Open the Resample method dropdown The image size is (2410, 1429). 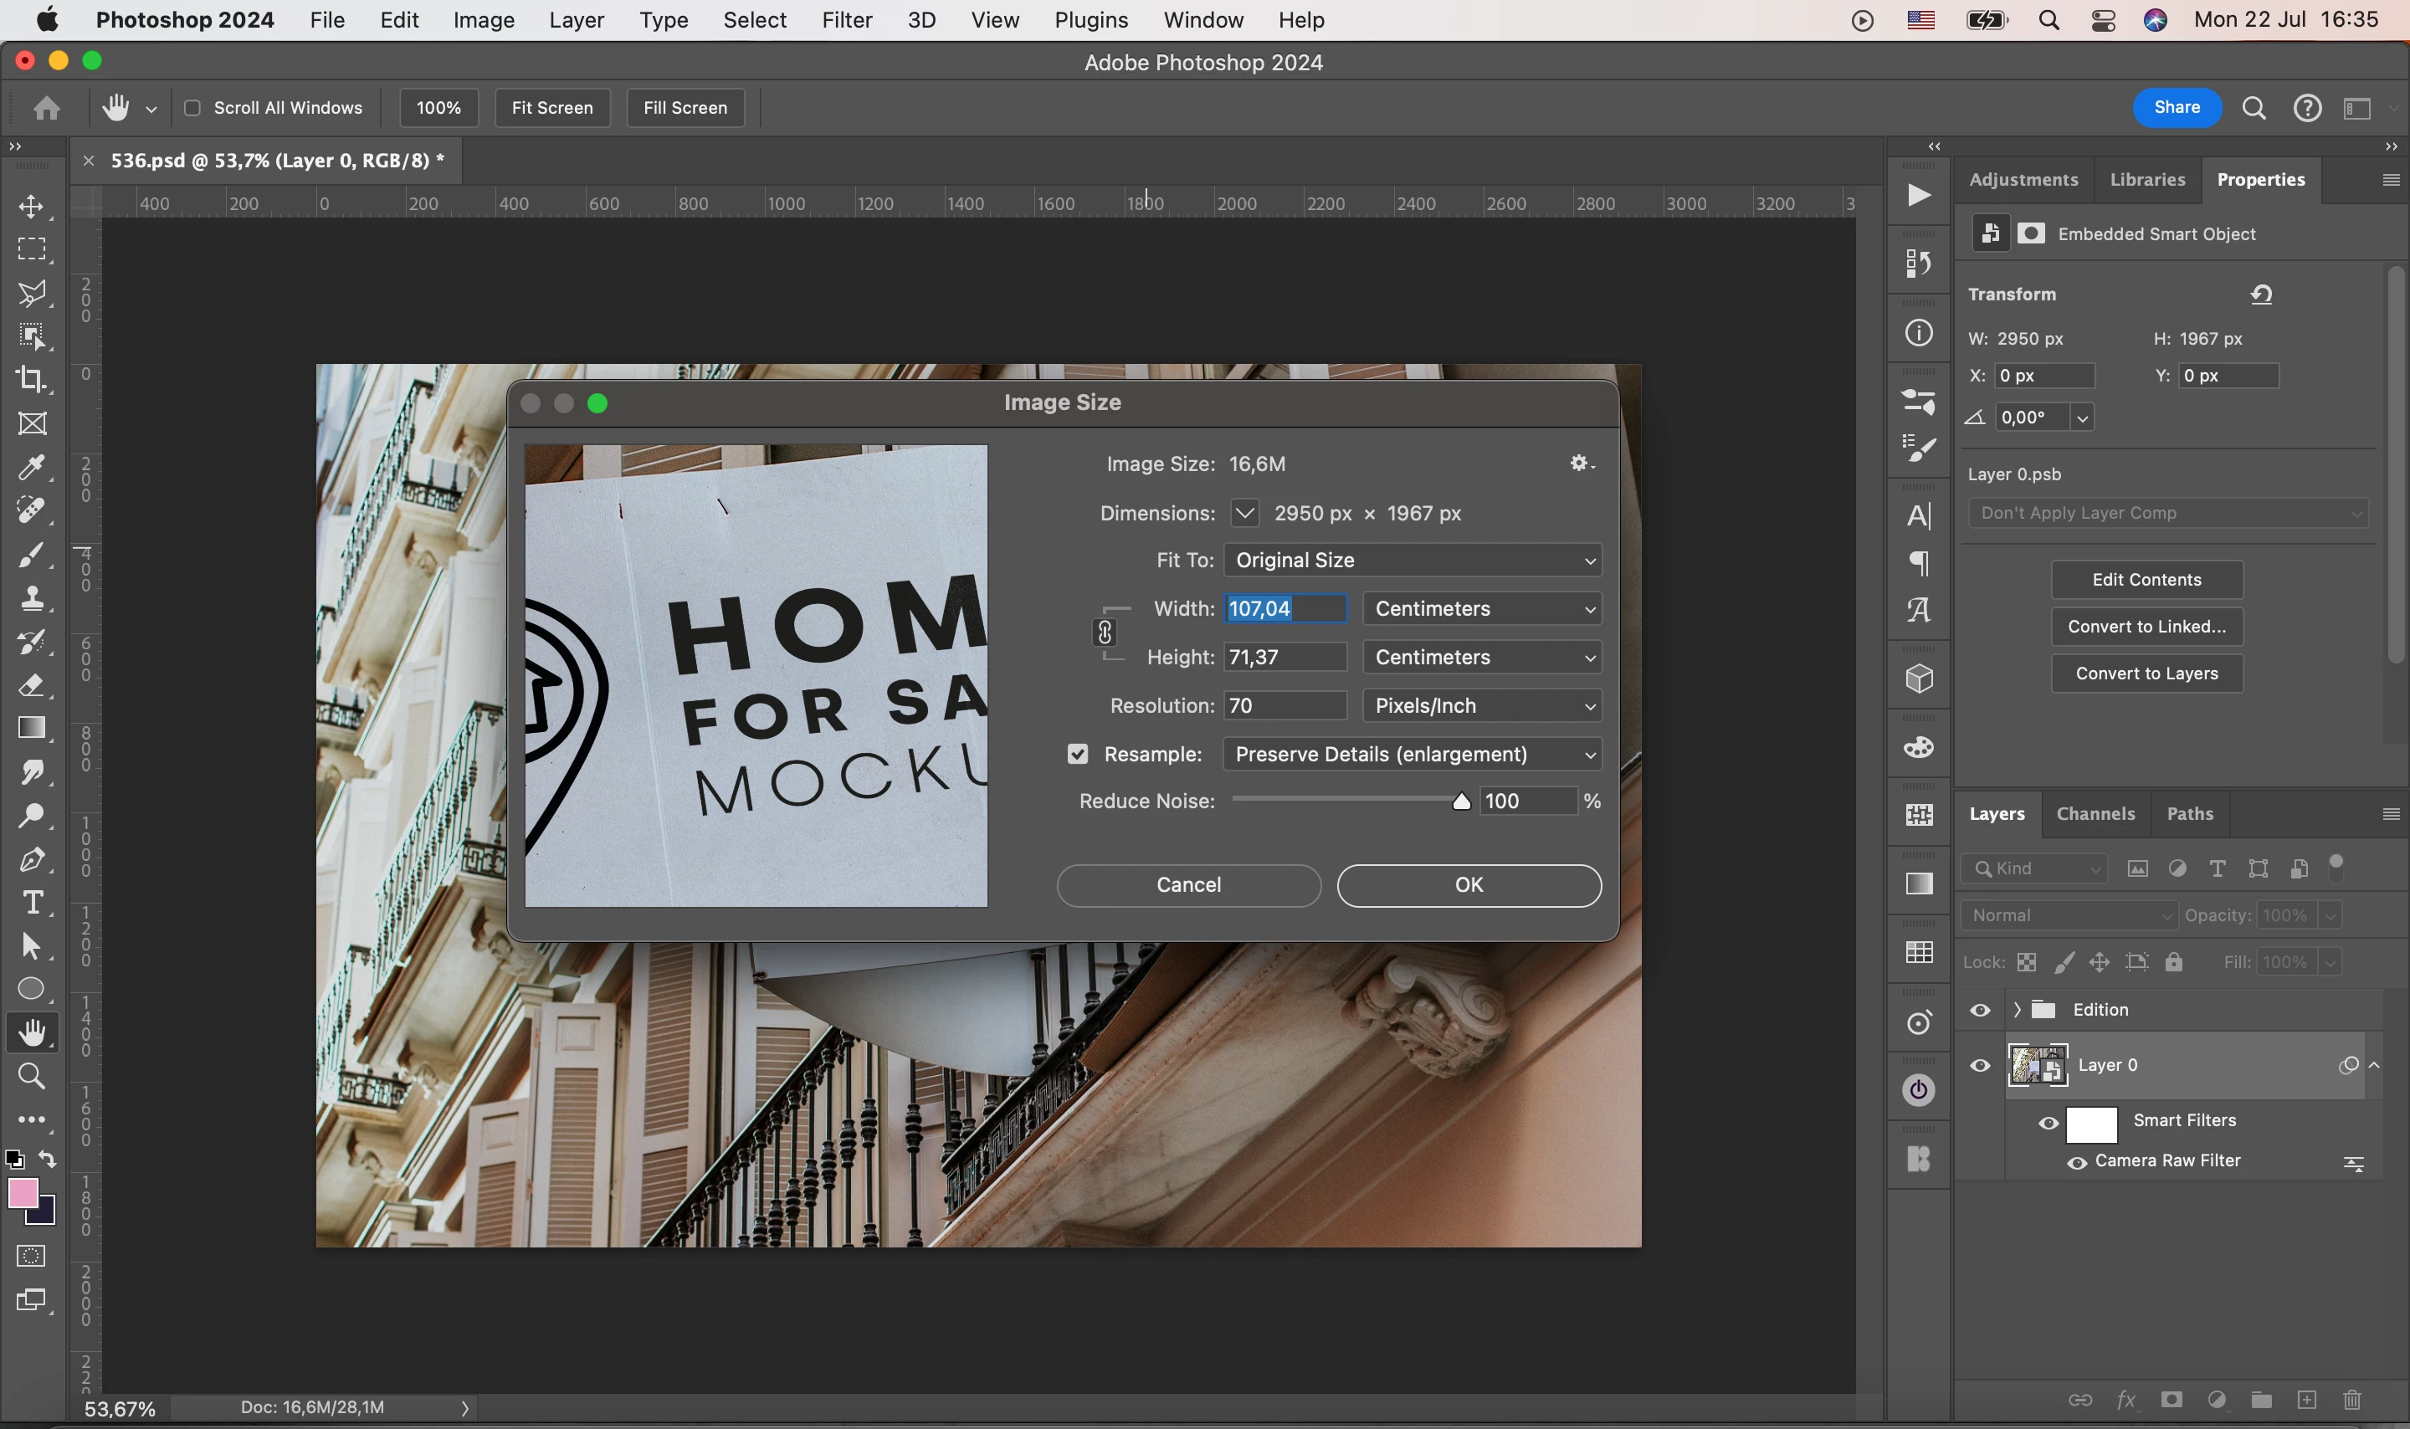pos(1412,754)
